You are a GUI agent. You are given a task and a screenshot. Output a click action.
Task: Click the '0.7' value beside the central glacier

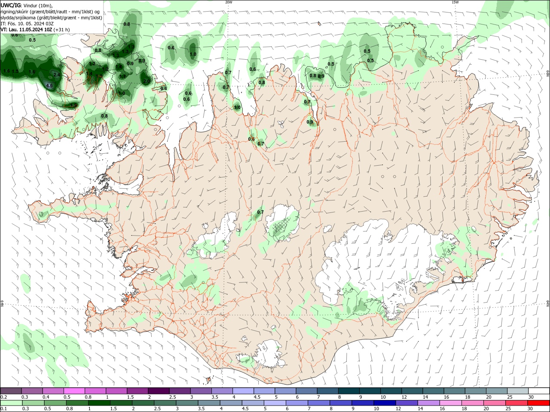pyautogui.click(x=260, y=212)
